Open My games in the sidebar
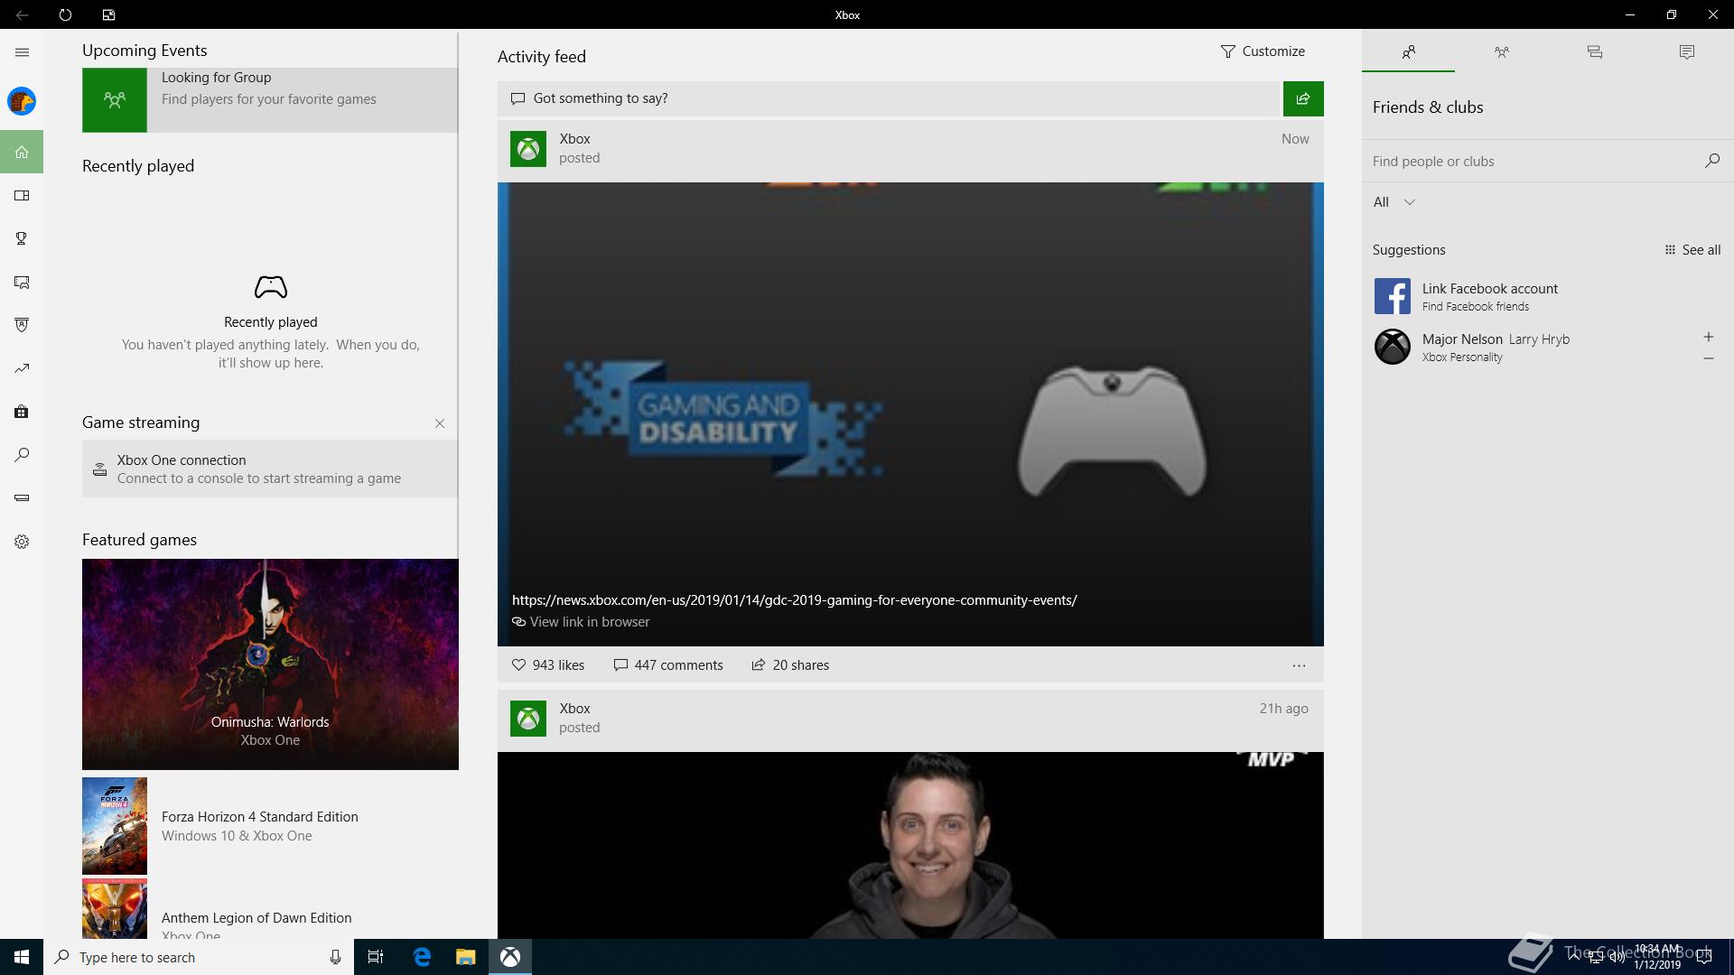Viewport: 1734px width, 975px height. [x=22, y=195]
